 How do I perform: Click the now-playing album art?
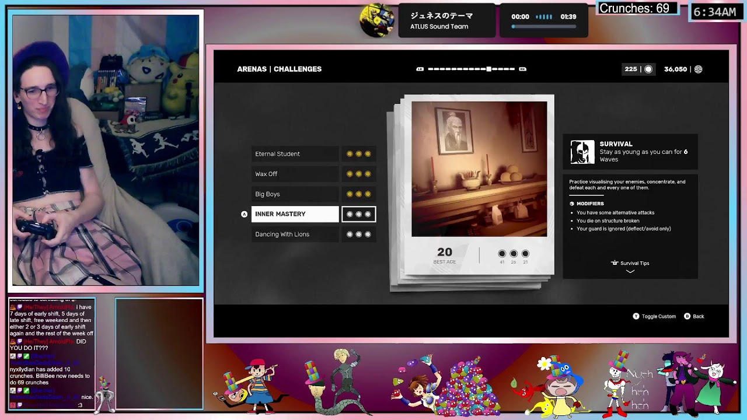pos(377,20)
